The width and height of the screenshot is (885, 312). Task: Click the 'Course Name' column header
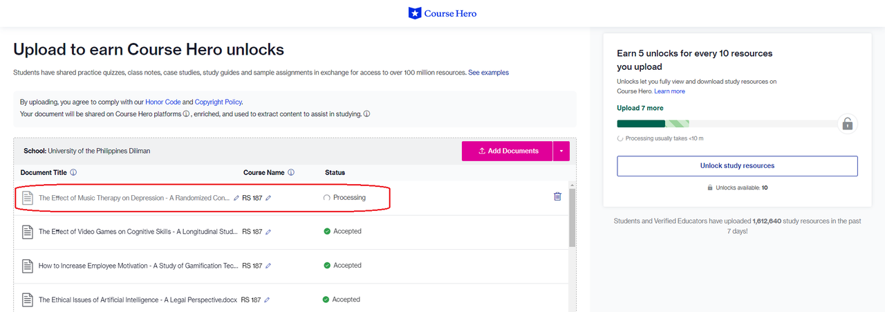coord(264,173)
